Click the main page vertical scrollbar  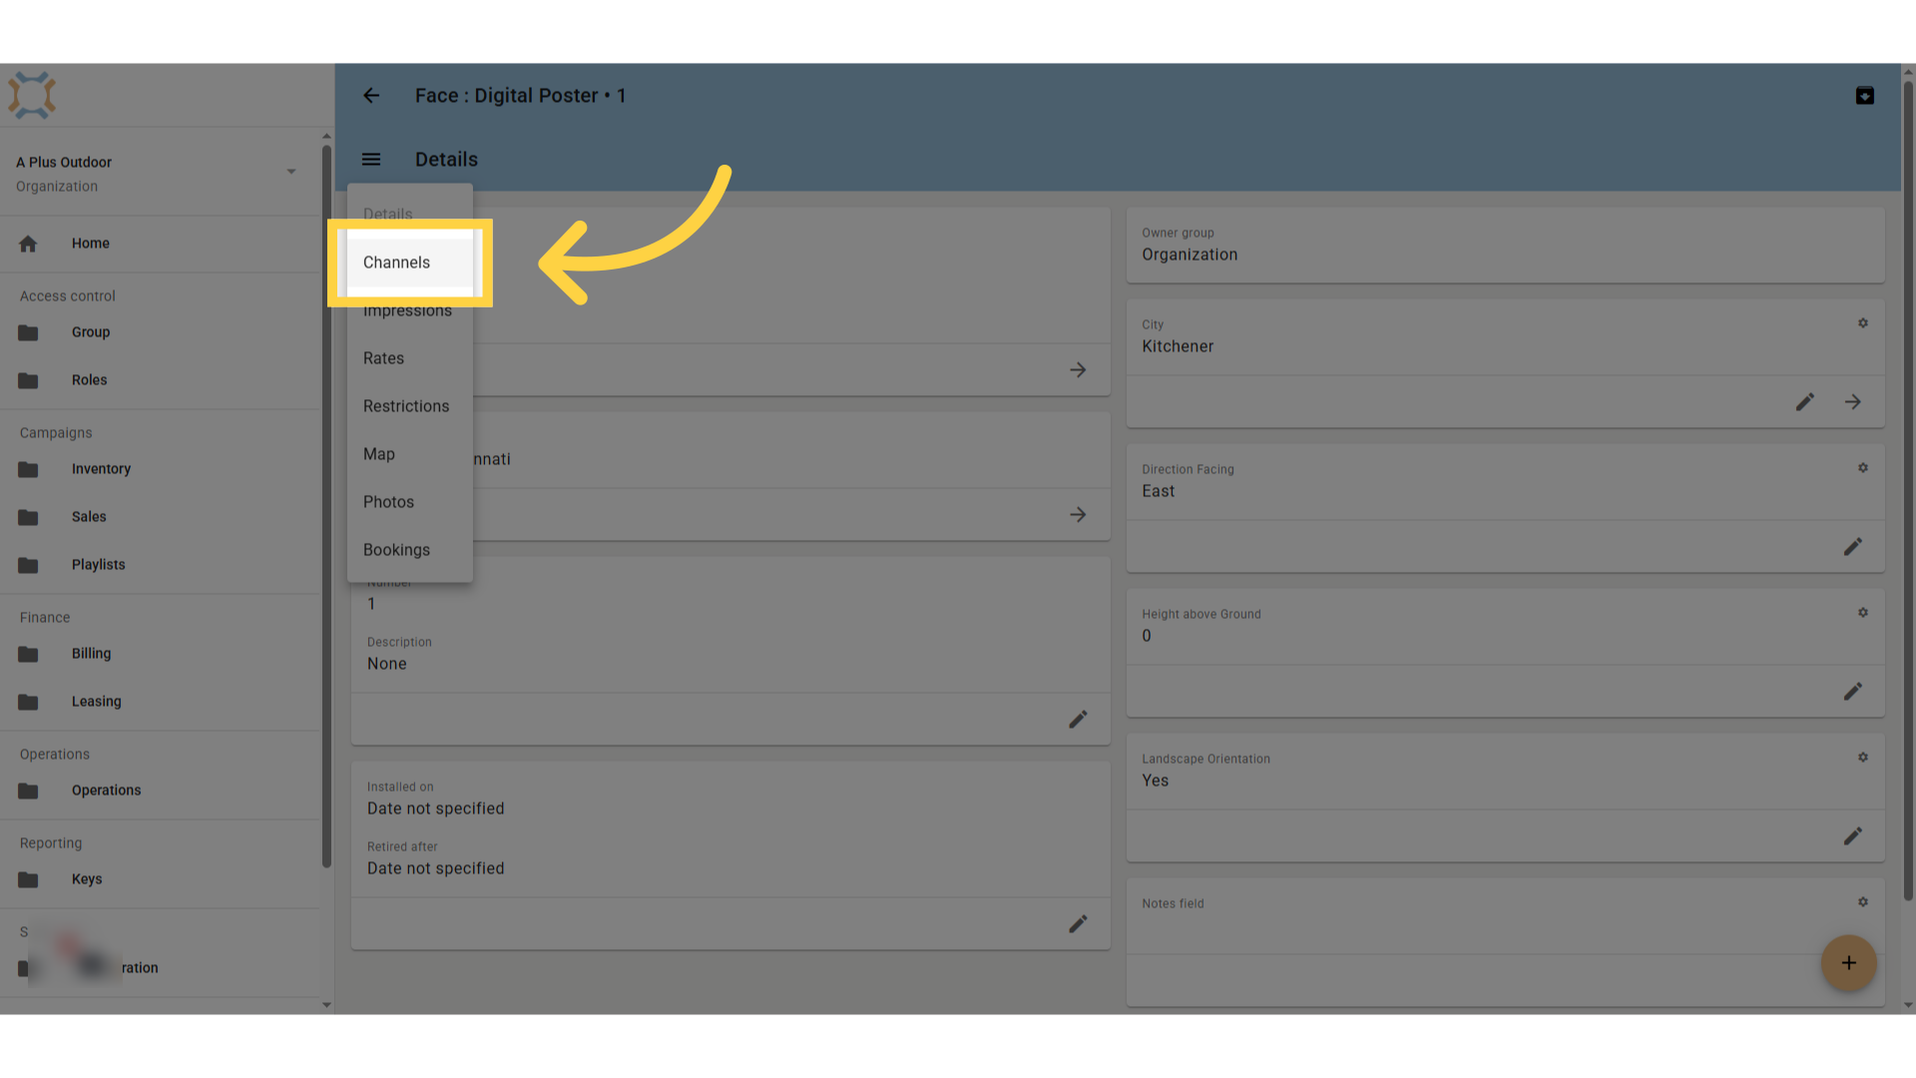(1908, 489)
